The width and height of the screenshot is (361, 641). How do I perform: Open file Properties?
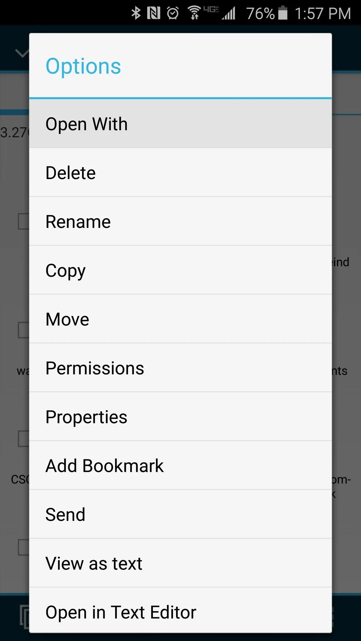click(180, 417)
